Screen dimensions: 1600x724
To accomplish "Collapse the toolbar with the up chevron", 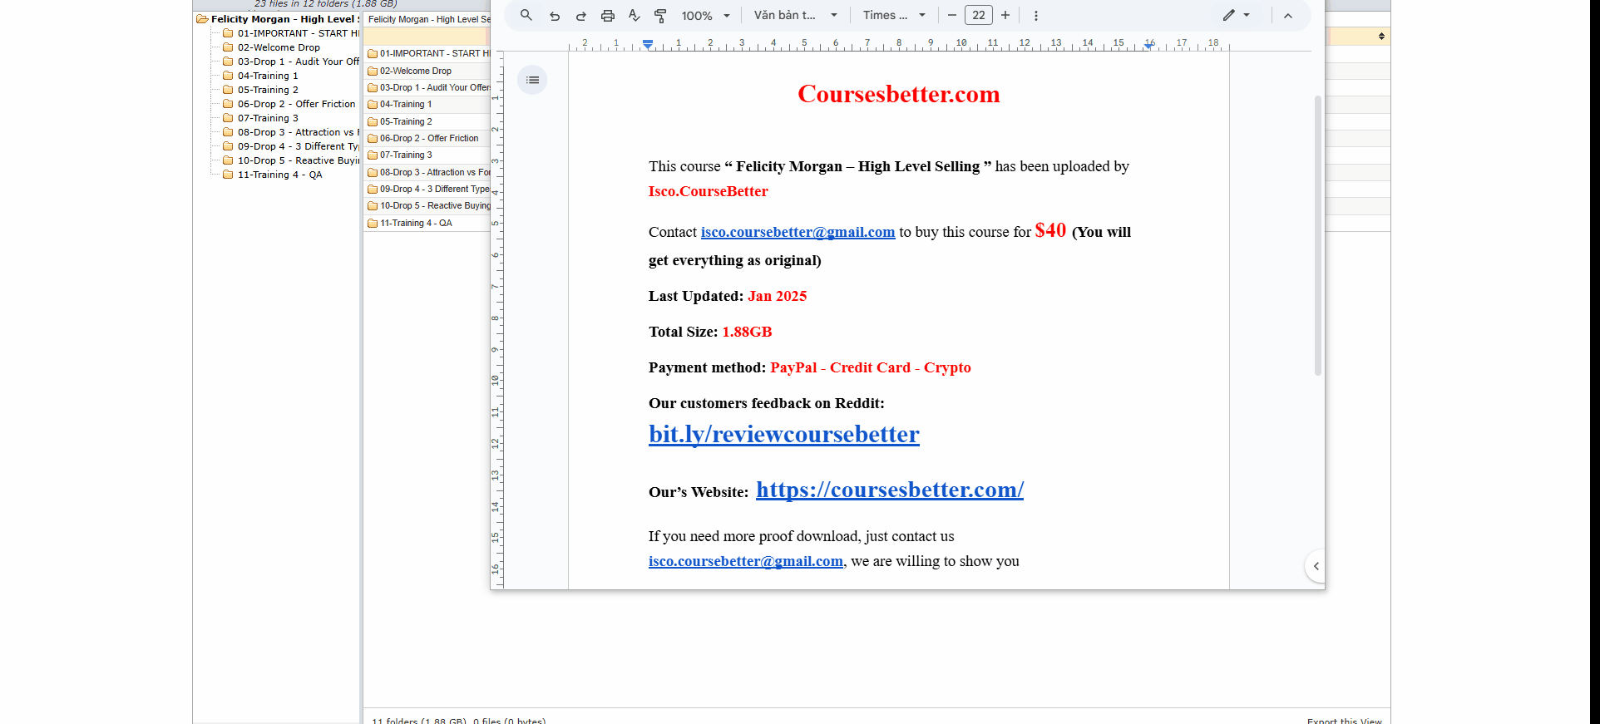I will (1287, 16).
